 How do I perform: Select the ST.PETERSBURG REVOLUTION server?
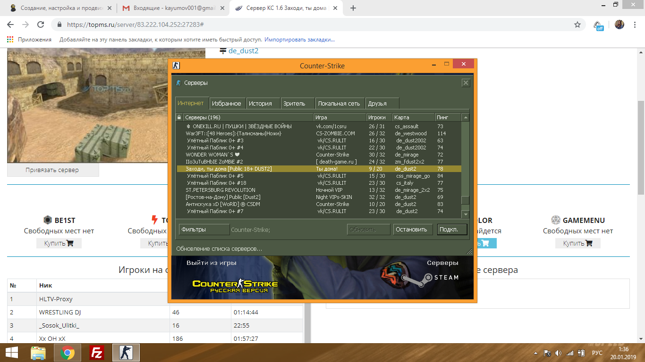coord(319,190)
